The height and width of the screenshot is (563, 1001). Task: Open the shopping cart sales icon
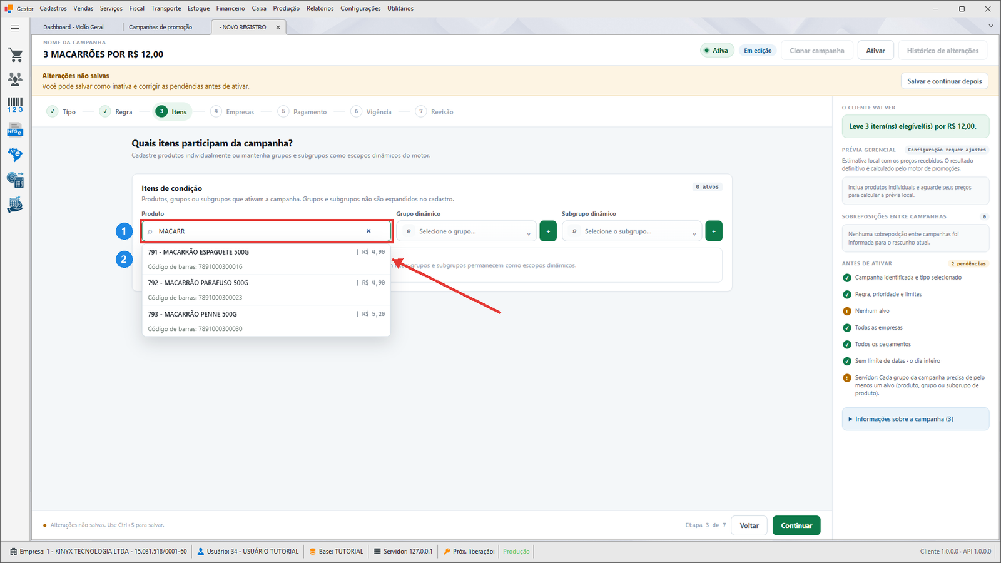(16, 55)
